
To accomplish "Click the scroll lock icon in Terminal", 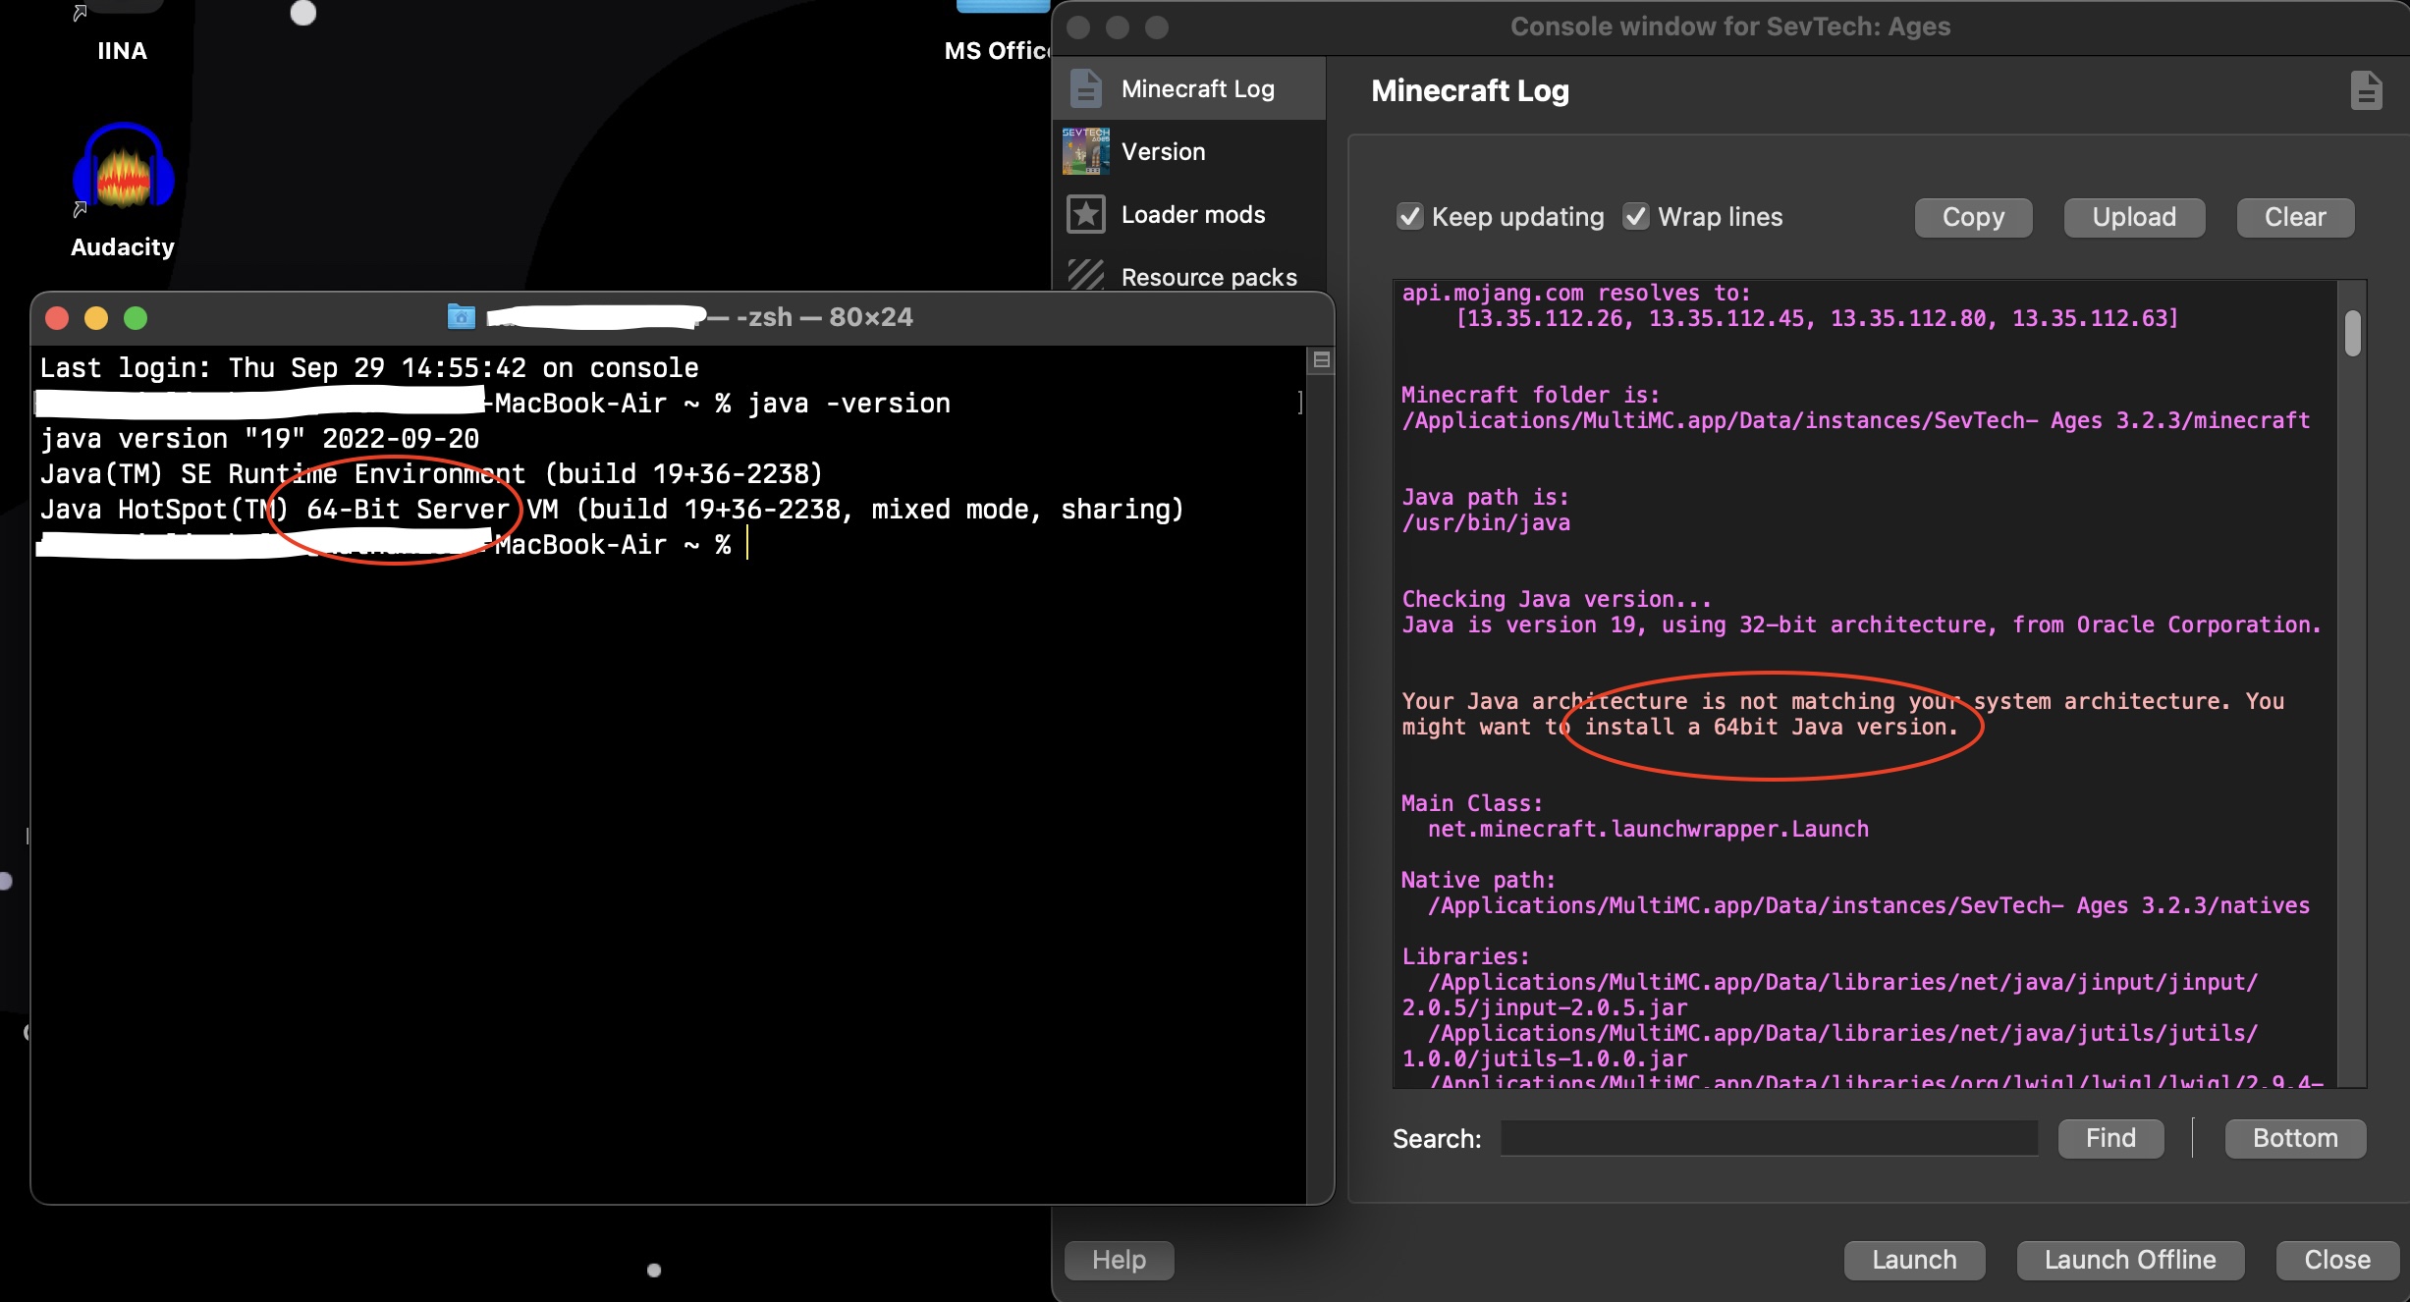I will (x=1321, y=360).
